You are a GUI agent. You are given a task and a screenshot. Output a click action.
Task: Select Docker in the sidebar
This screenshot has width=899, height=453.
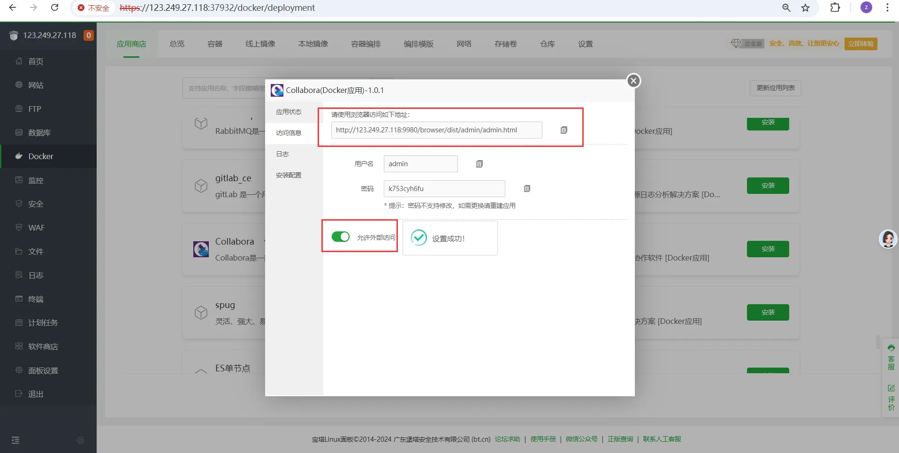point(48,156)
